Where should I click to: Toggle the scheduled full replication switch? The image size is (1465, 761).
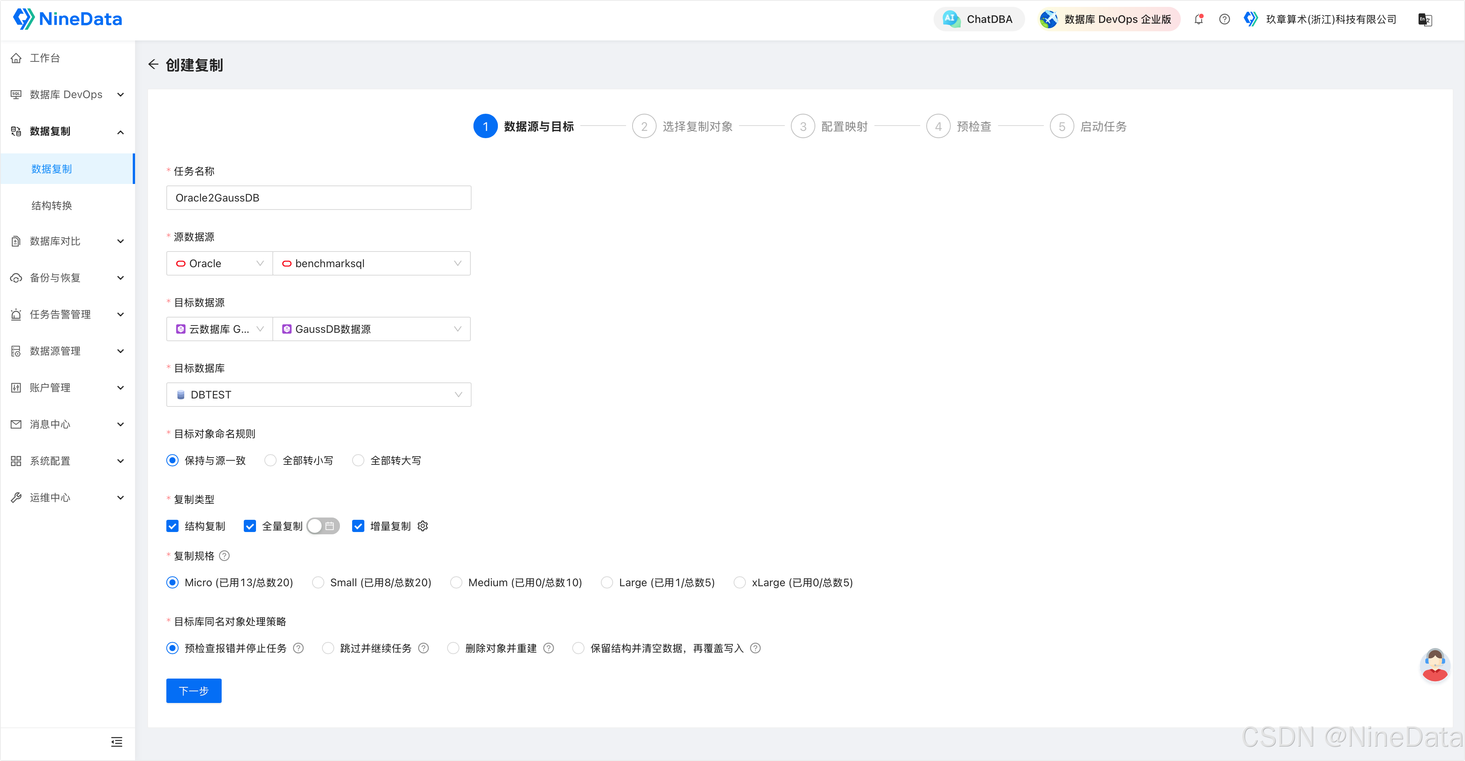point(322,526)
